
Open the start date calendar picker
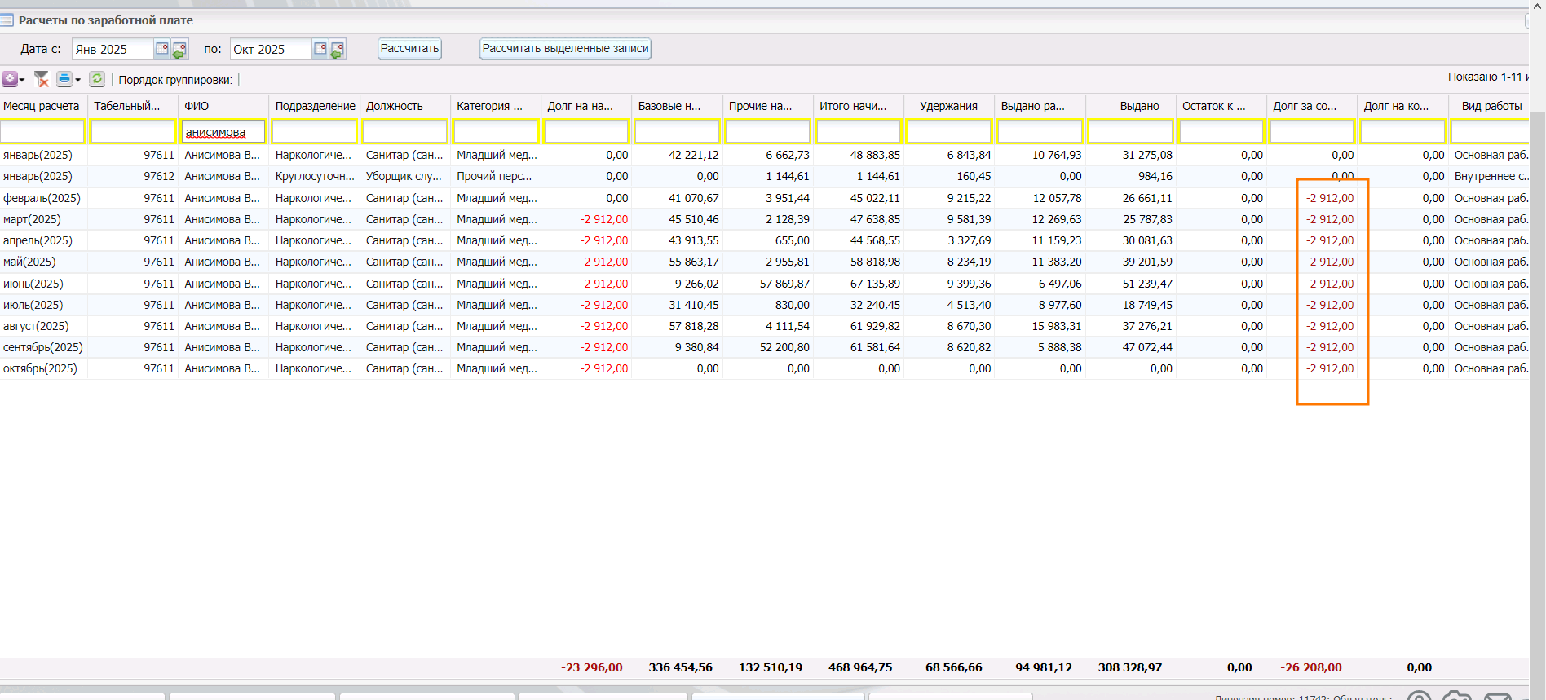pos(161,49)
